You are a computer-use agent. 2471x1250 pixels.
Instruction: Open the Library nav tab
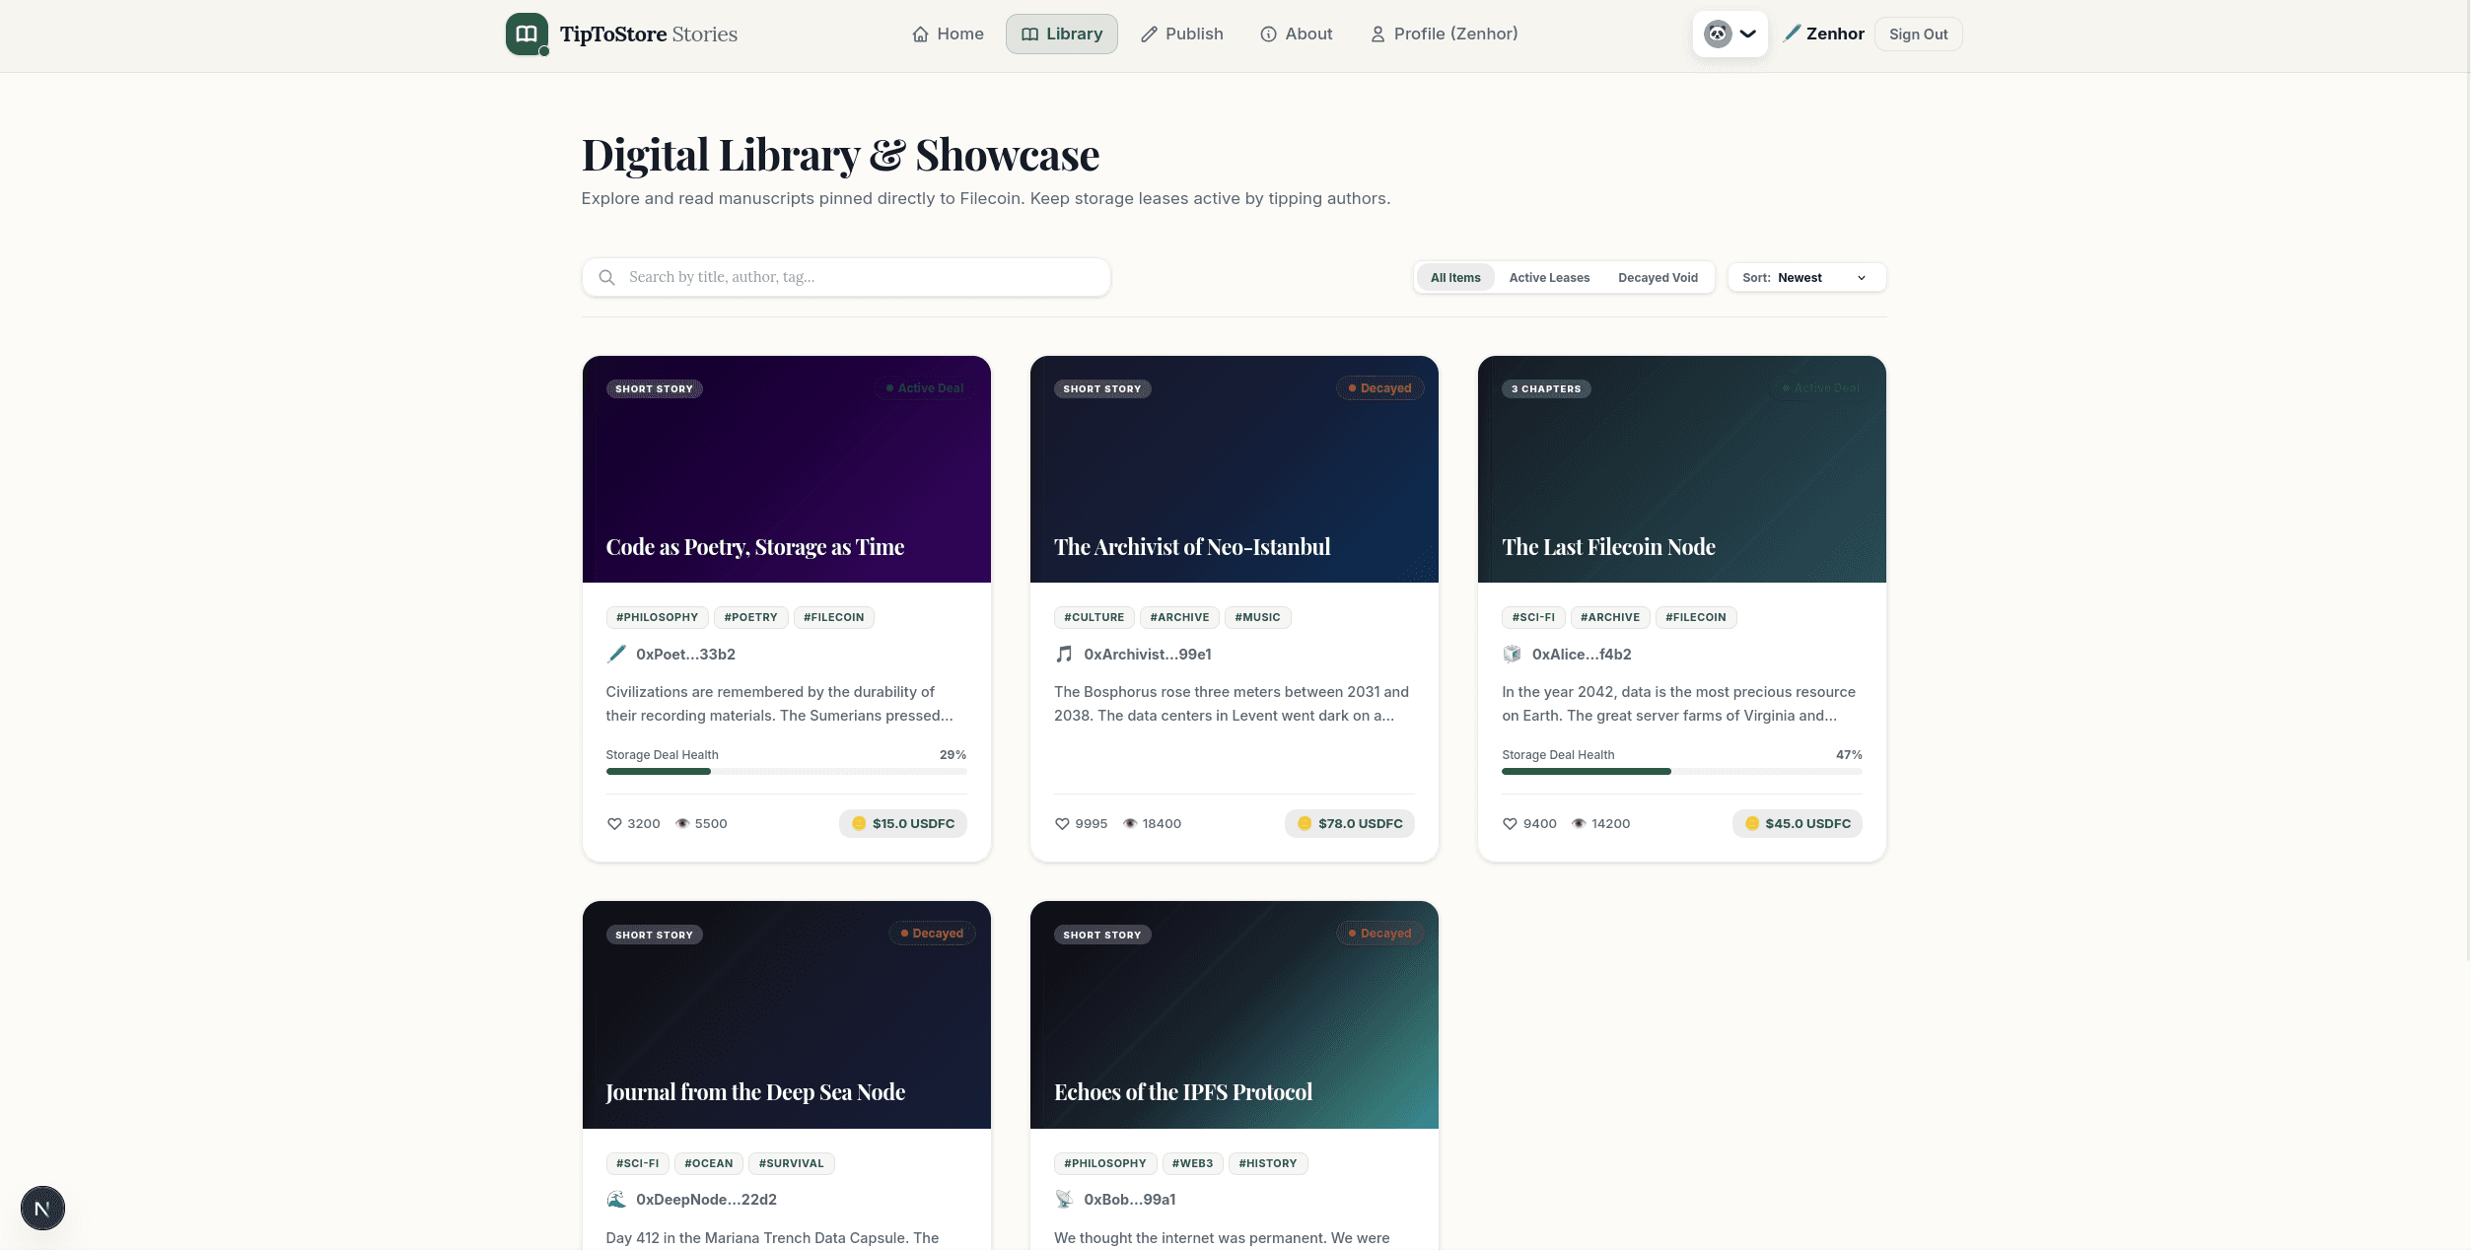coord(1061,35)
